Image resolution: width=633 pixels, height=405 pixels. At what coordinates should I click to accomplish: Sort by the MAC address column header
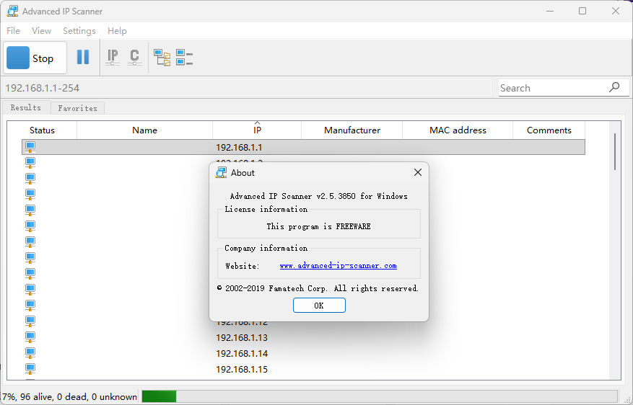[458, 130]
